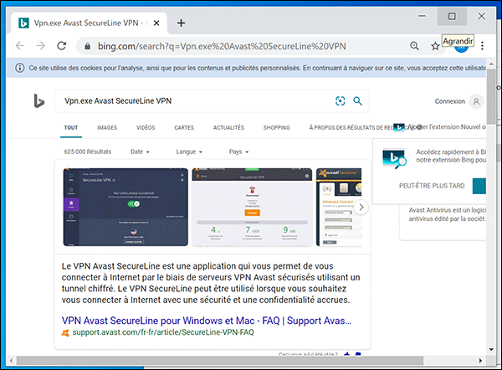This screenshot has width=502, height=370.
Task: Open the VPN Avast SecureLine FAQ link
Action: tap(207, 321)
